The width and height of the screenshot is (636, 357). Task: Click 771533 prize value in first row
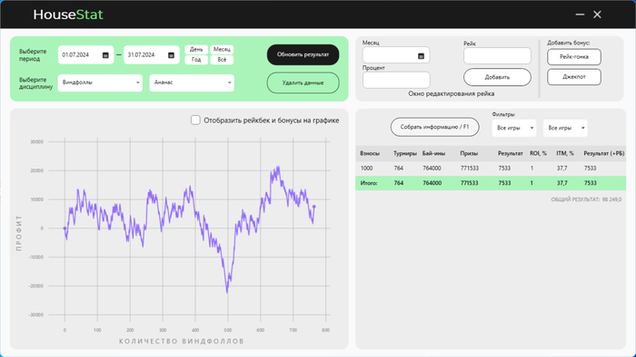pyautogui.click(x=470, y=169)
